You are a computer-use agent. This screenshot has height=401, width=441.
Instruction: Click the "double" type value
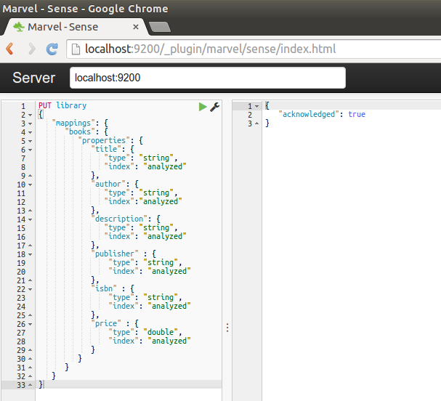pos(161,333)
